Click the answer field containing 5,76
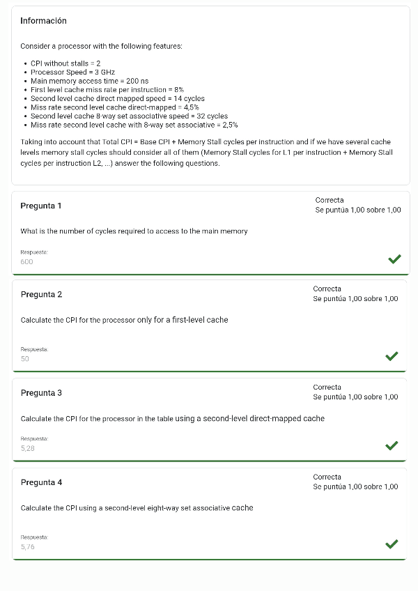 coord(28,547)
